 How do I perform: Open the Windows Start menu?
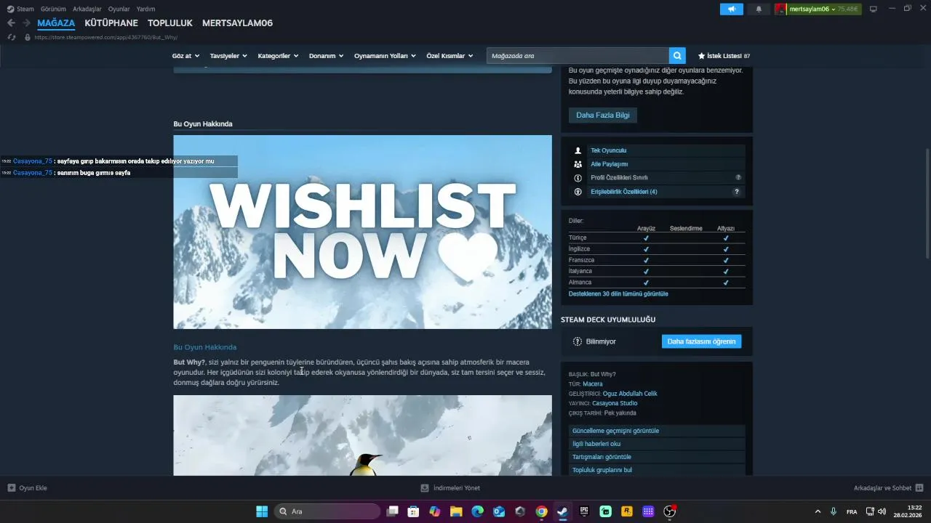tap(262, 511)
